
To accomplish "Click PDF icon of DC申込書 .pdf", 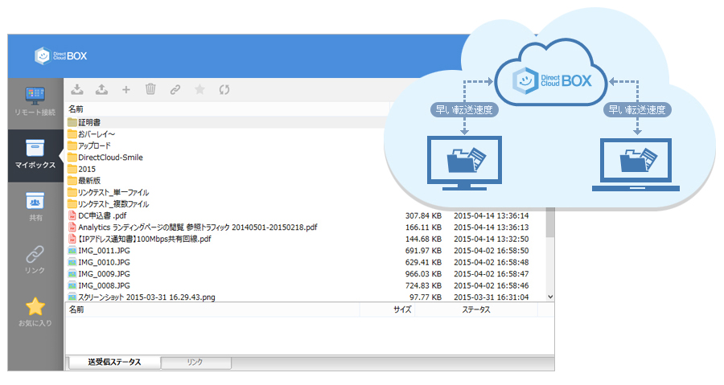I will pyautogui.click(x=72, y=215).
